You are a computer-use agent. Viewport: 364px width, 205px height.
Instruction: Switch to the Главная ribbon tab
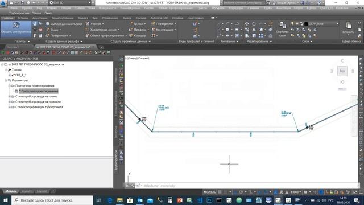[7, 18]
